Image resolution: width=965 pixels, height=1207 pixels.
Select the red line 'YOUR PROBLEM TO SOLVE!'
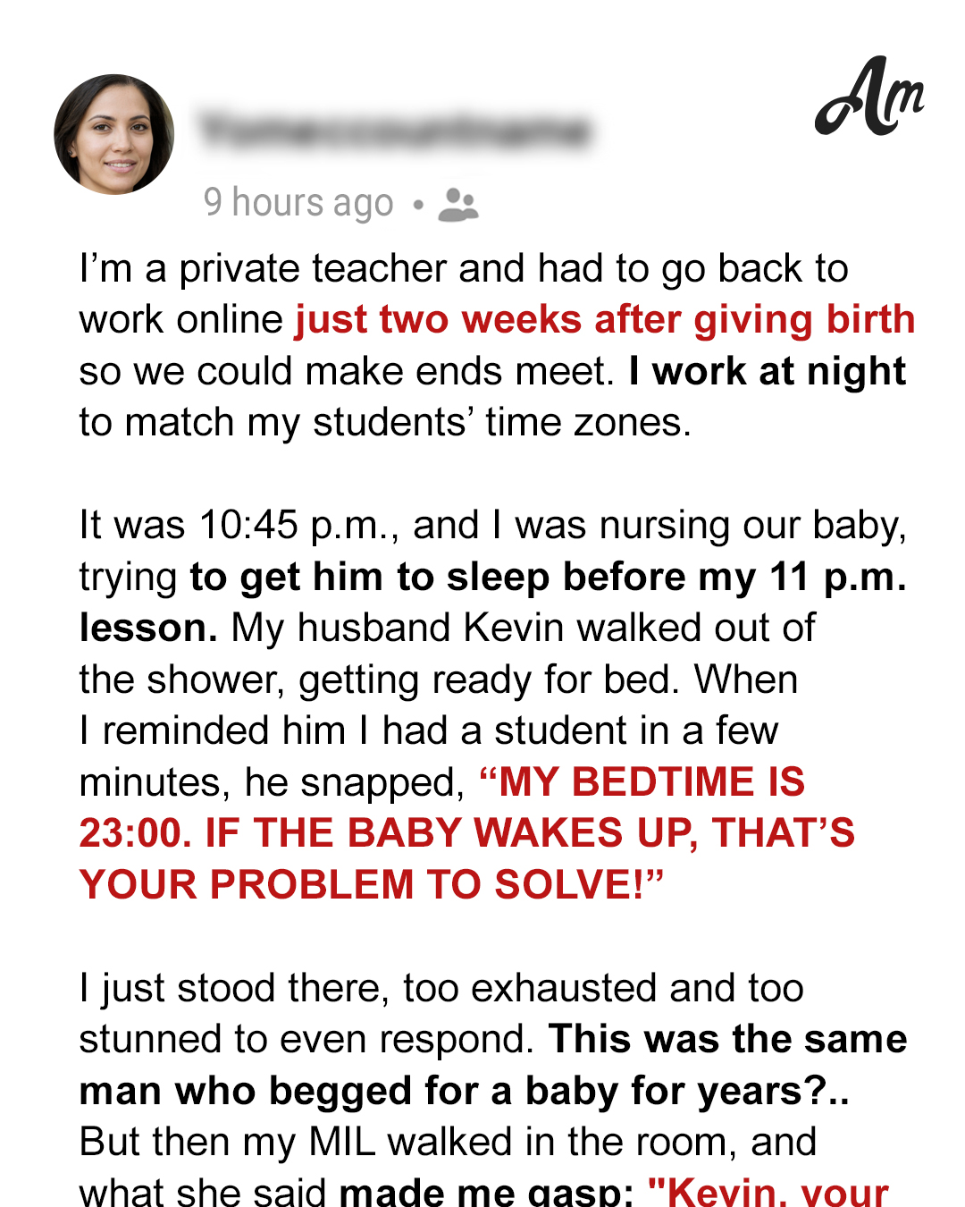pyautogui.click(x=371, y=885)
